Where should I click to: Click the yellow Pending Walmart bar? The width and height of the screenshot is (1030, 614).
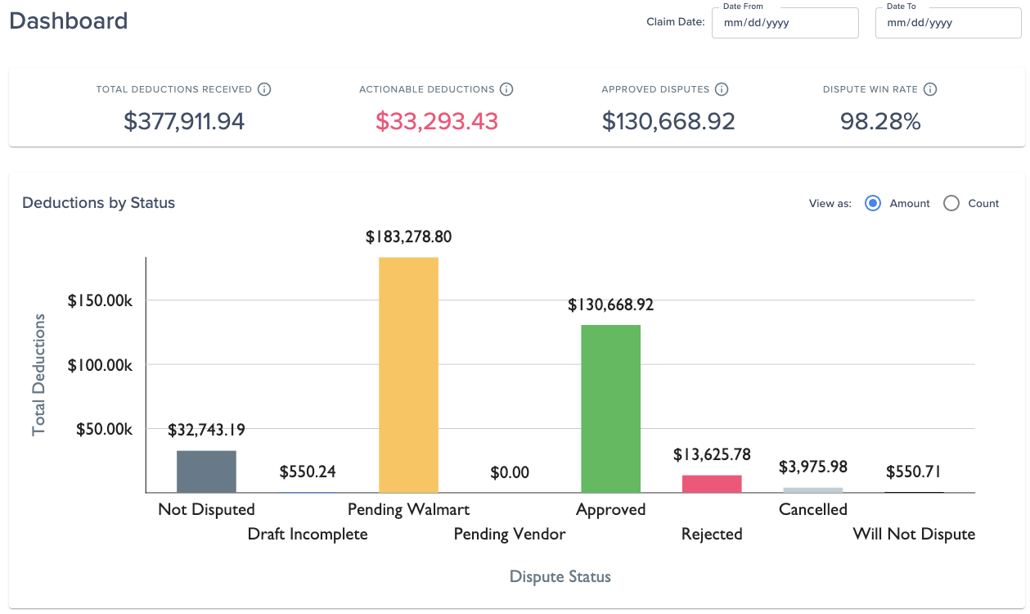[409, 375]
